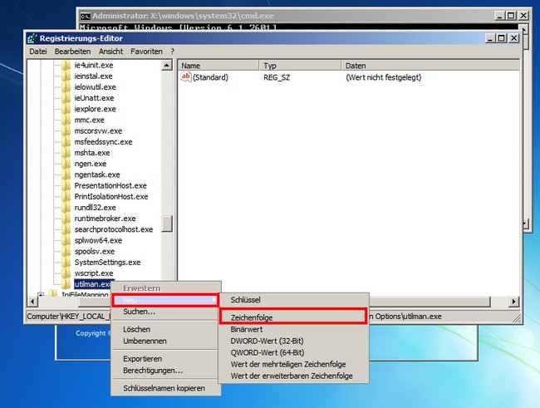
Task: Click the tree scrollbar up arrow
Action: [167, 65]
